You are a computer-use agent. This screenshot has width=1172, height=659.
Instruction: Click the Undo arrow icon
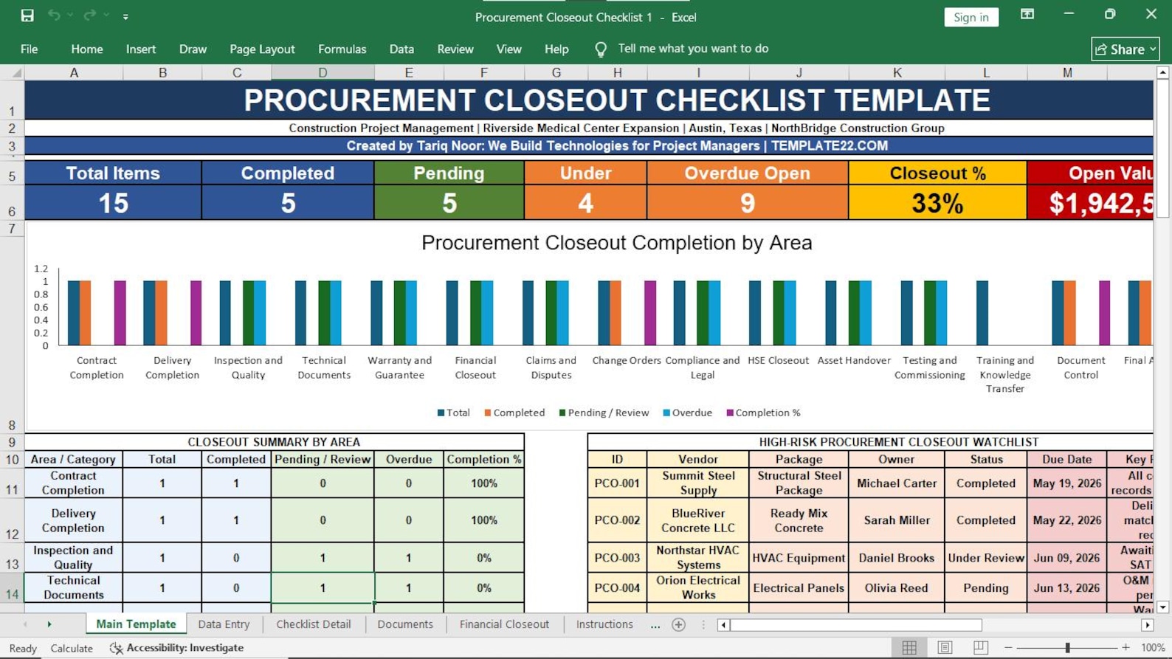click(x=54, y=15)
